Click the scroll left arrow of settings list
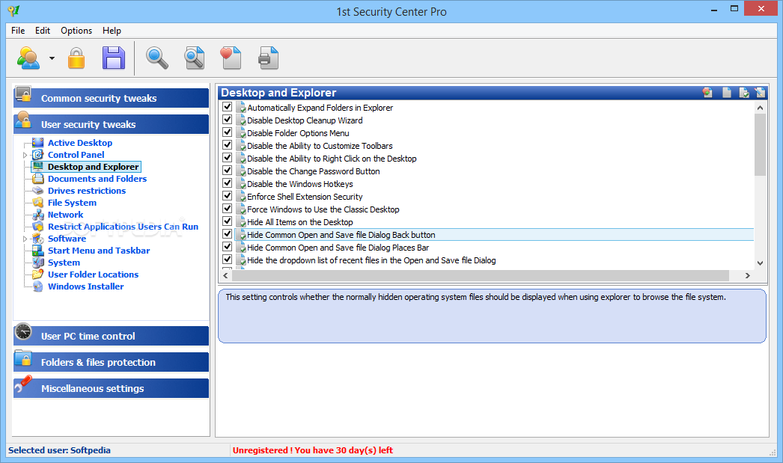783x463 pixels. 226,275
